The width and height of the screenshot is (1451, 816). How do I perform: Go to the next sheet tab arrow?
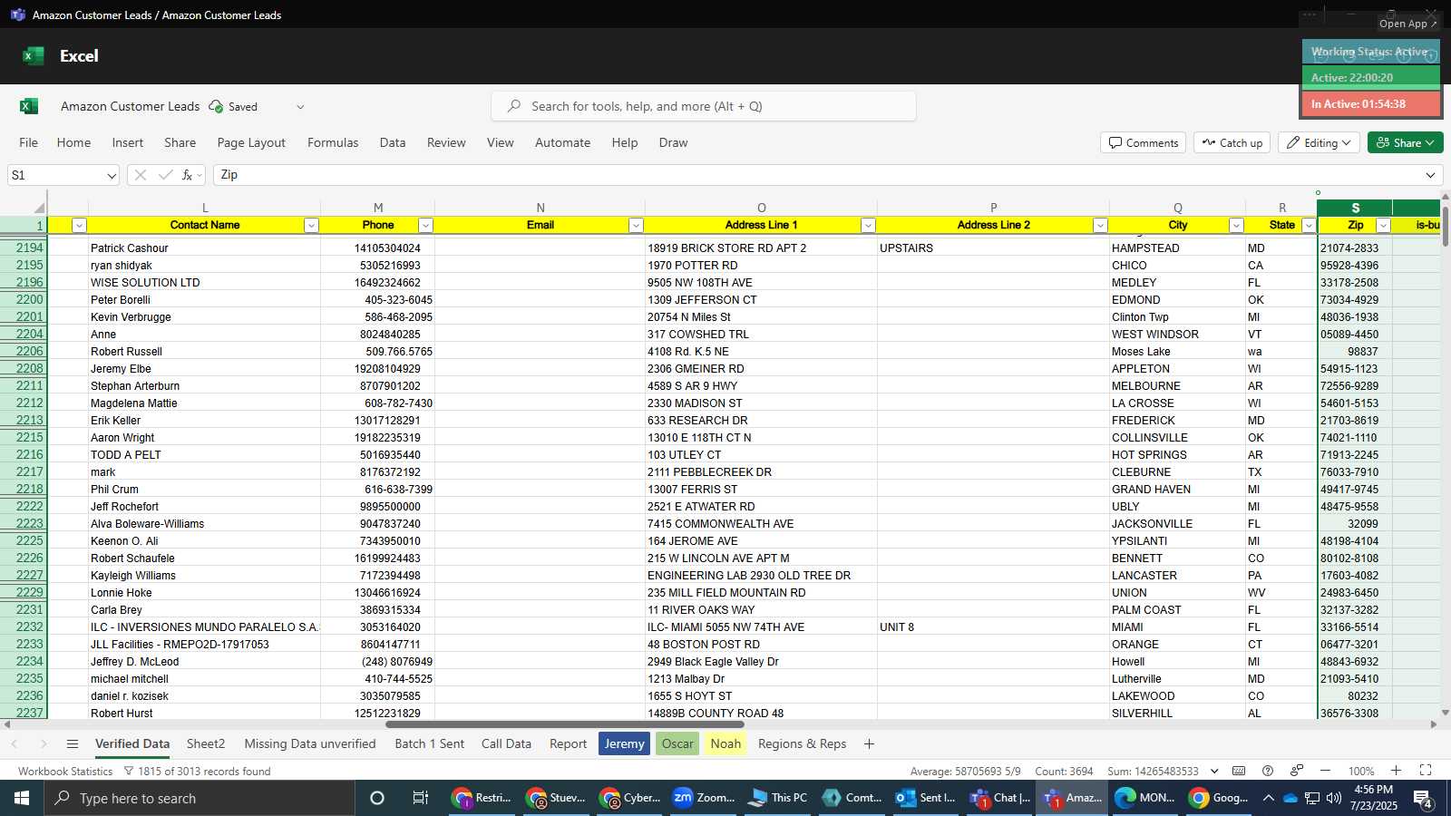click(x=43, y=743)
